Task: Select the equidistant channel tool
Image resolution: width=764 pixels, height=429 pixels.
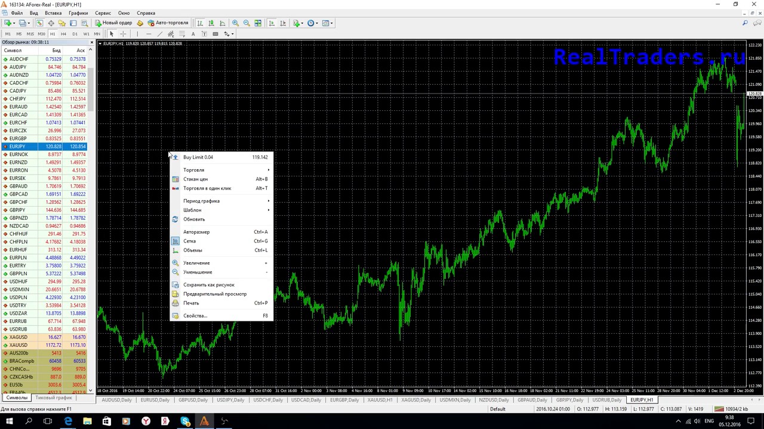Action: [171, 34]
